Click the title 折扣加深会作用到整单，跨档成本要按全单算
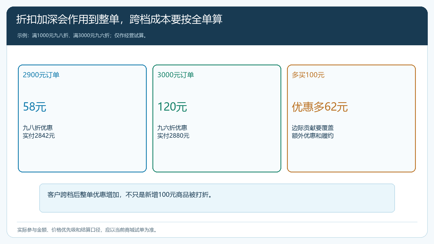434x244 pixels. [x=119, y=19]
